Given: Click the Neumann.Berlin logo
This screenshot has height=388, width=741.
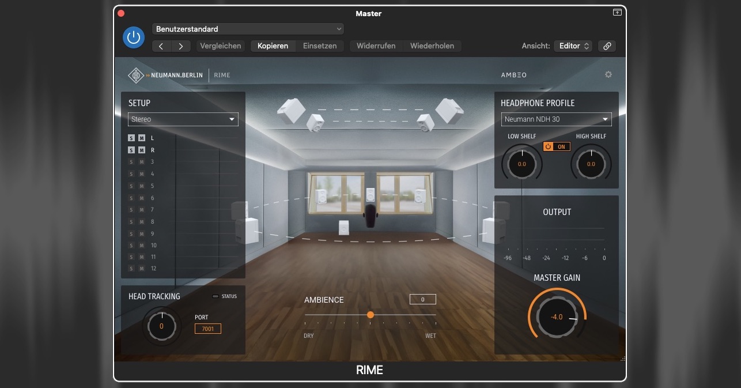Looking at the screenshot, I should click(165, 75).
